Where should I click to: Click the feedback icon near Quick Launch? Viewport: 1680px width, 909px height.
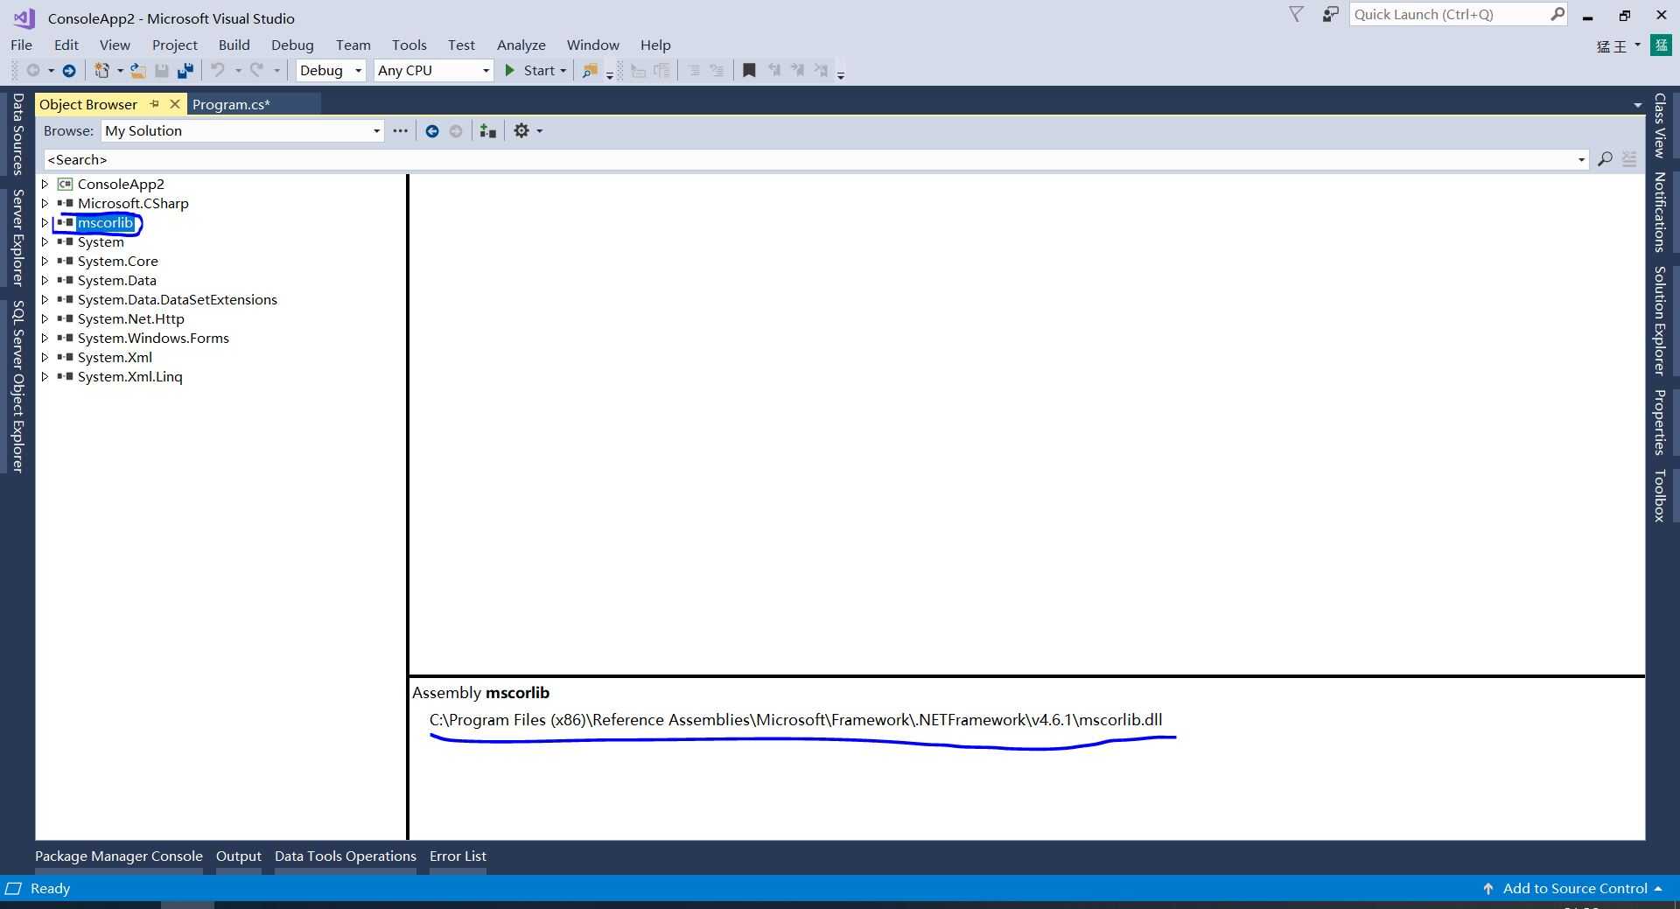[x=1330, y=14]
